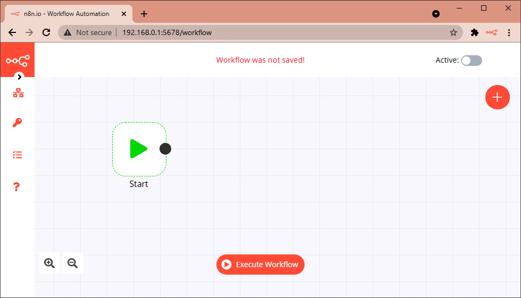Zoom out on the workflow canvas

tap(72, 263)
